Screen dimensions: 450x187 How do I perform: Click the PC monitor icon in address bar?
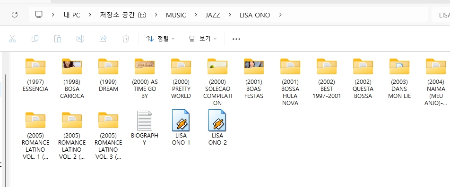coord(39,15)
